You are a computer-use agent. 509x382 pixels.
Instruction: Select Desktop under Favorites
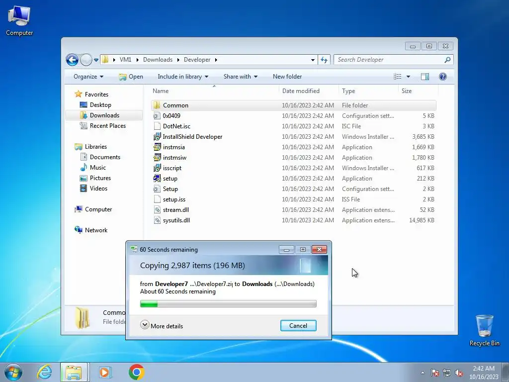pos(100,105)
